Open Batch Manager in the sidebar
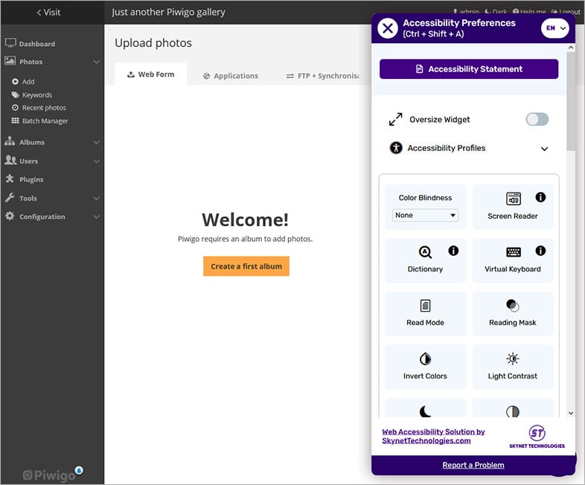 45,121
